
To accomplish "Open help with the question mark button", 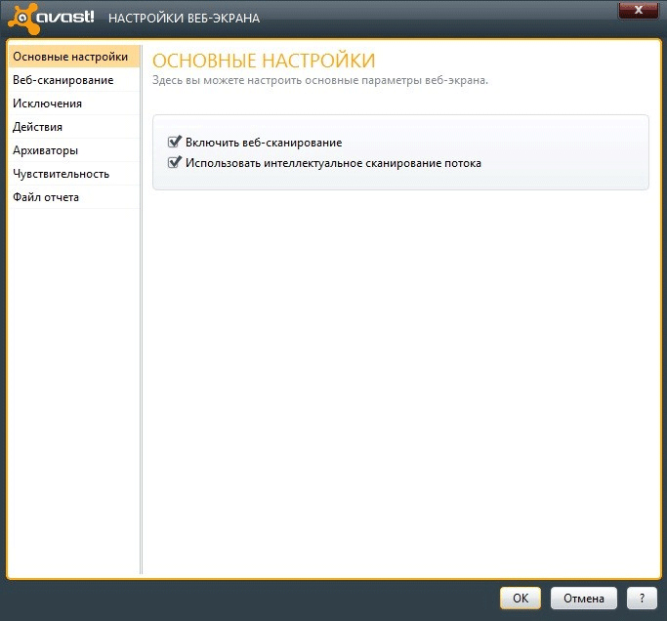I will [641, 599].
